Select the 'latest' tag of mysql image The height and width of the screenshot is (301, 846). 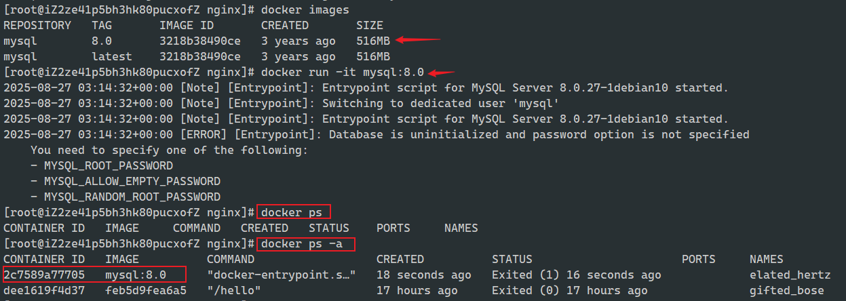(x=111, y=56)
